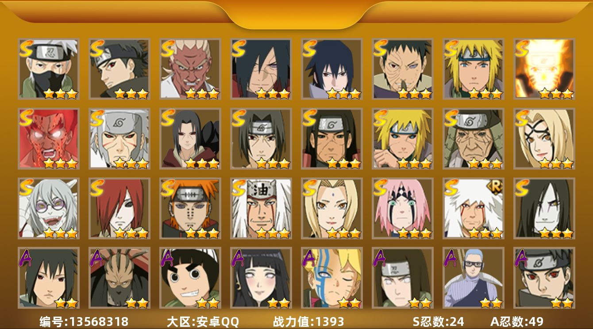Select the pink-haired girl portrait
593x329 pixels.
click(403, 208)
